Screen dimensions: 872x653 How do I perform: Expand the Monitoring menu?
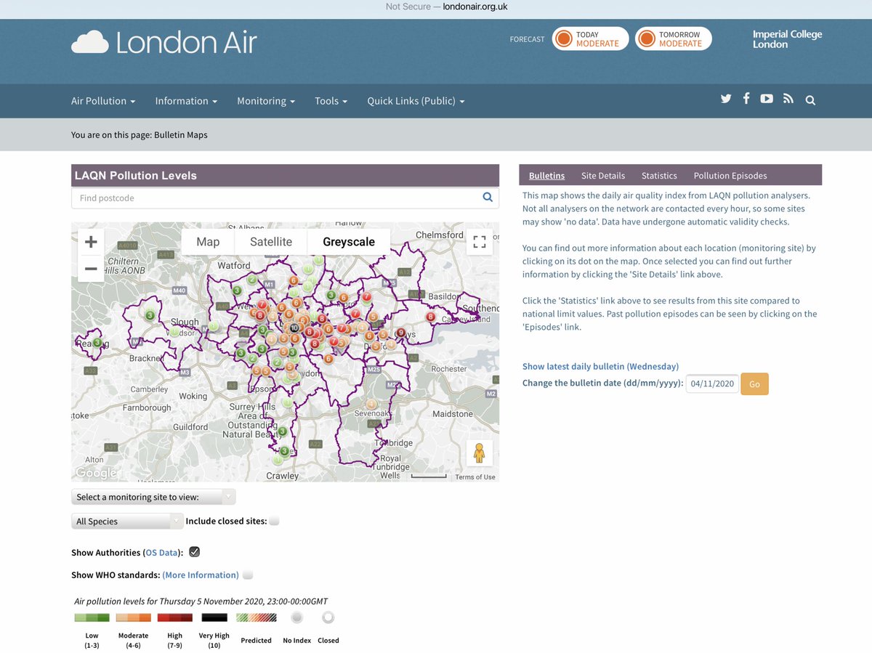pos(266,101)
